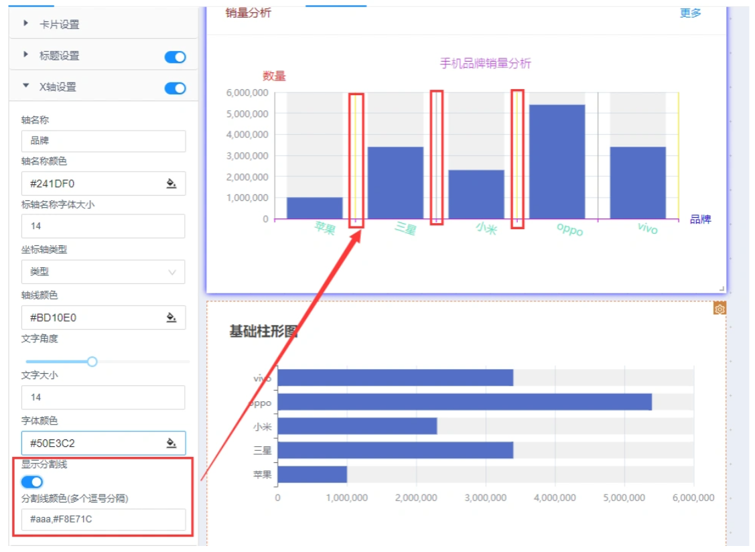The height and width of the screenshot is (552, 755).
Task: Toggle the title settings switch
Action: tap(175, 57)
